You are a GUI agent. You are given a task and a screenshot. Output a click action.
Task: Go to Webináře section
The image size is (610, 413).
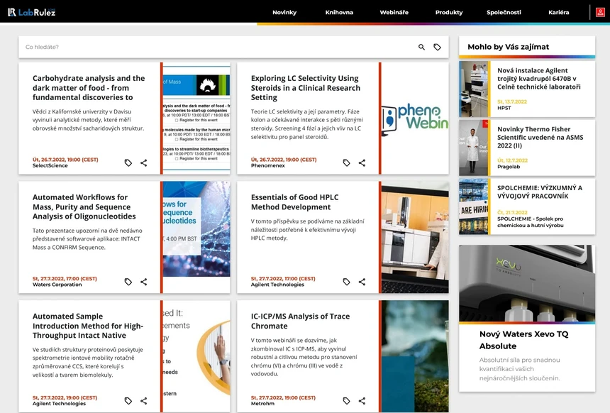(x=394, y=12)
